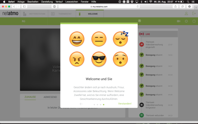The image size is (198, 124).
Task: Click the surprised emoji face
Action: click(120, 59)
